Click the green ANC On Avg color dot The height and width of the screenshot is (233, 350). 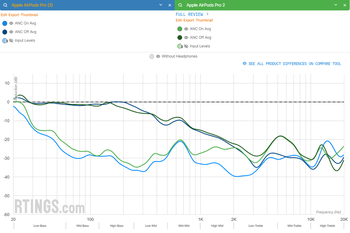(x=180, y=29)
